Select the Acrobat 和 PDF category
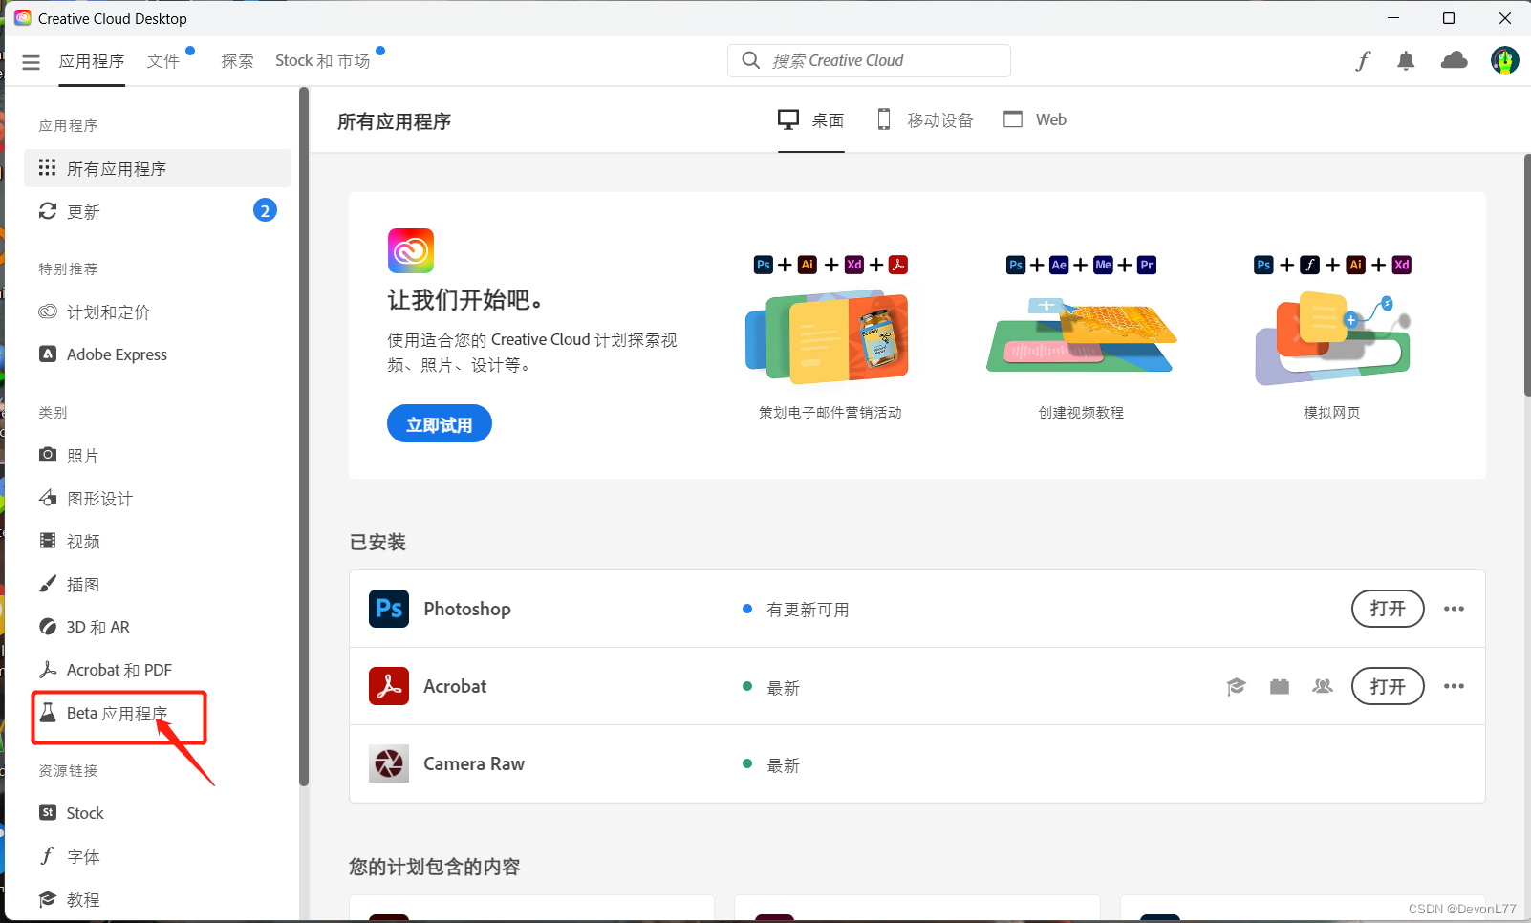The width and height of the screenshot is (1531, 923). click(158, 670)
